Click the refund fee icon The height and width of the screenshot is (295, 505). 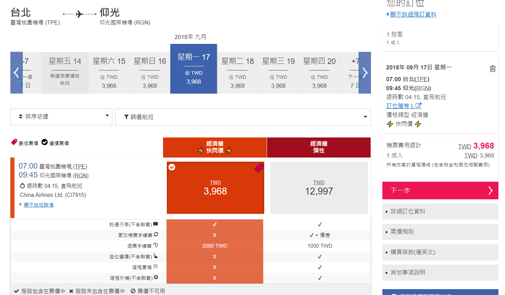(156, 245)
